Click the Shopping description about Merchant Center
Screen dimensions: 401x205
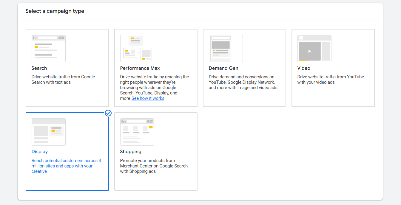[x=154, y=166]
